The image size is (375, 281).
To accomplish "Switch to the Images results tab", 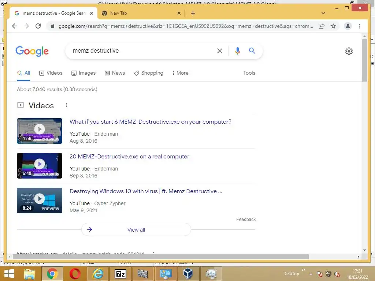I will pyautogui.click(x=83, y=73).
